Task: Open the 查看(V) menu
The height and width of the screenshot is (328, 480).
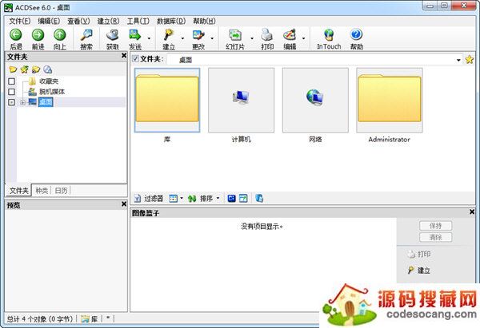Action: pos(78,21)
